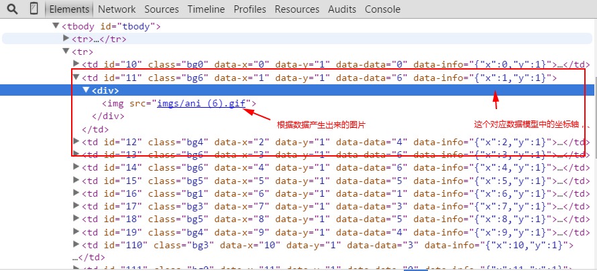Open the Sources tab
The image size is (597, 271).
[x=161, y=9]
